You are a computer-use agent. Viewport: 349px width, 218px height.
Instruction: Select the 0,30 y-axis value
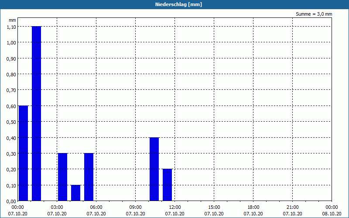pos(11,154)
